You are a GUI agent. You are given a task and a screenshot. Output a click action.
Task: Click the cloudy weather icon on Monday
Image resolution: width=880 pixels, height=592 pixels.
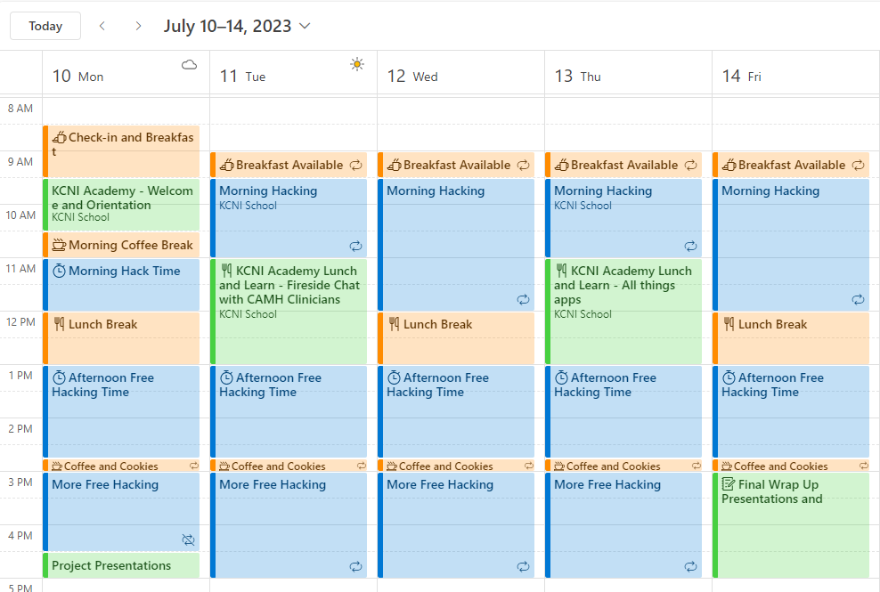click(x=189, y=64)
